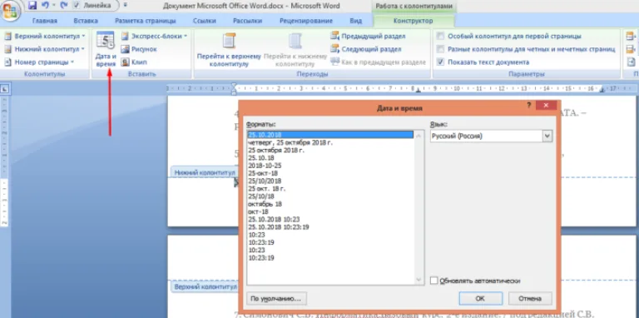Save document via quick access icon
The width and height of the screenshot is (639, 318).
coord(32,6)
